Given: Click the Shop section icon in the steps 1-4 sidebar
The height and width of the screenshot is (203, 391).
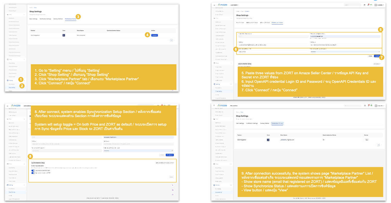Looking at the screenshot, I should coord(8,59).
